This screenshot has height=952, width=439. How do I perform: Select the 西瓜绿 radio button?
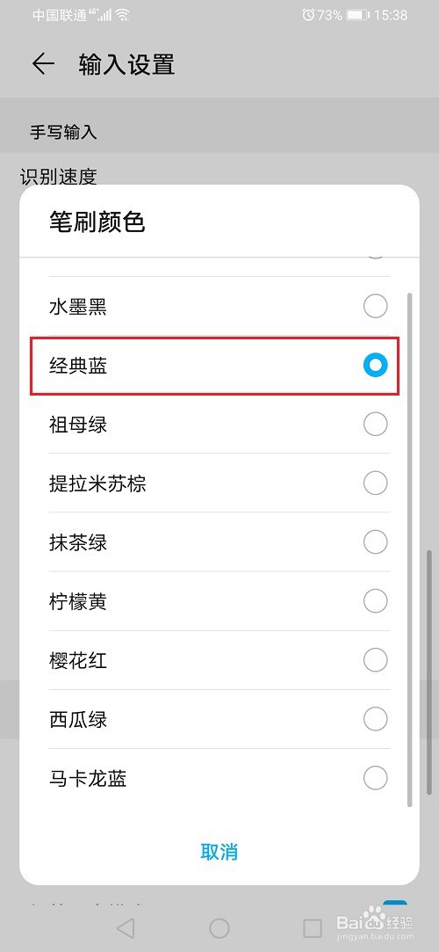click(x=375, y=719)
